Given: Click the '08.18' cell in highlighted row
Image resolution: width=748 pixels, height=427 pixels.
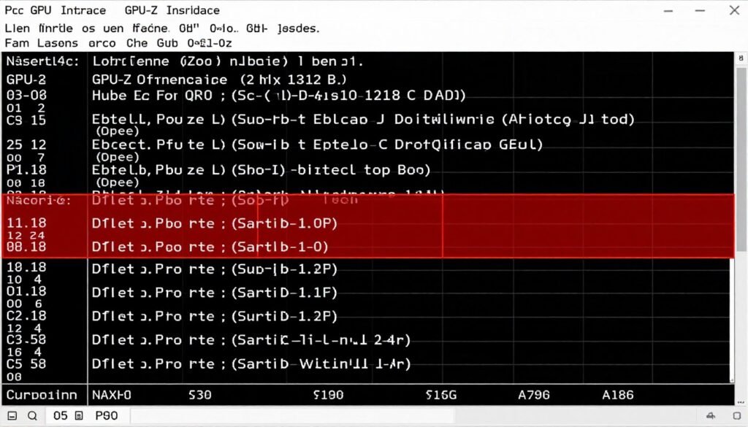Looking at the screenshot, I should click(x=26, y=247).
